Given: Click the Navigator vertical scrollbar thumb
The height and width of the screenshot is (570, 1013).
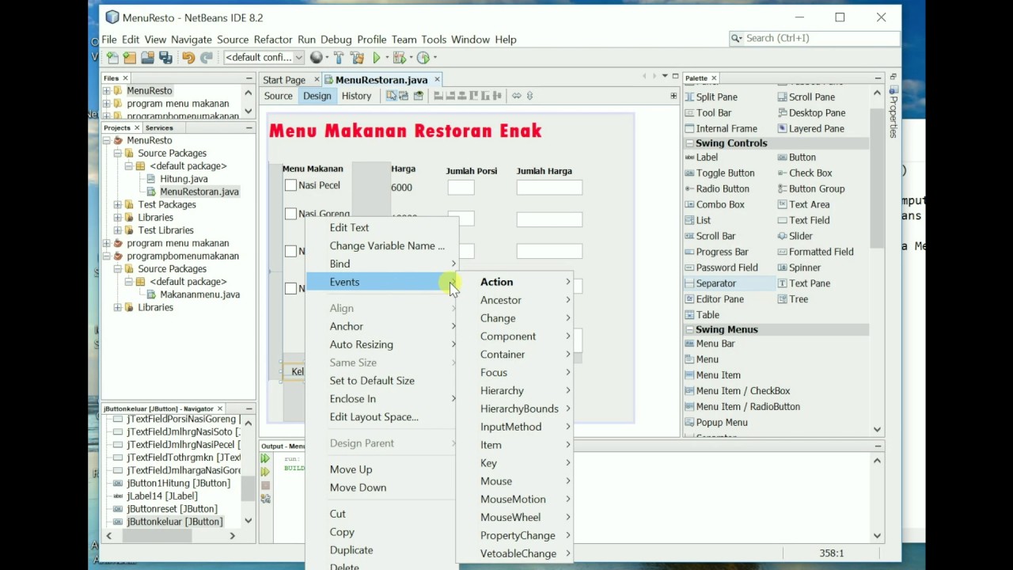Looking at the screenshot, I should (248, 489).
